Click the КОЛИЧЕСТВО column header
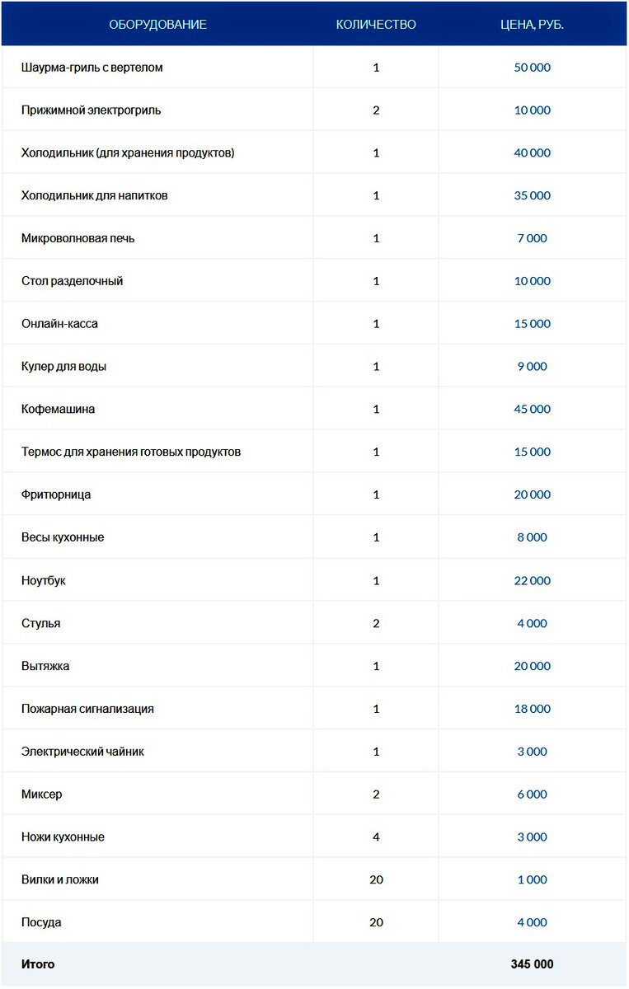This screenshot has width=629, height=989. coord(376,25)
